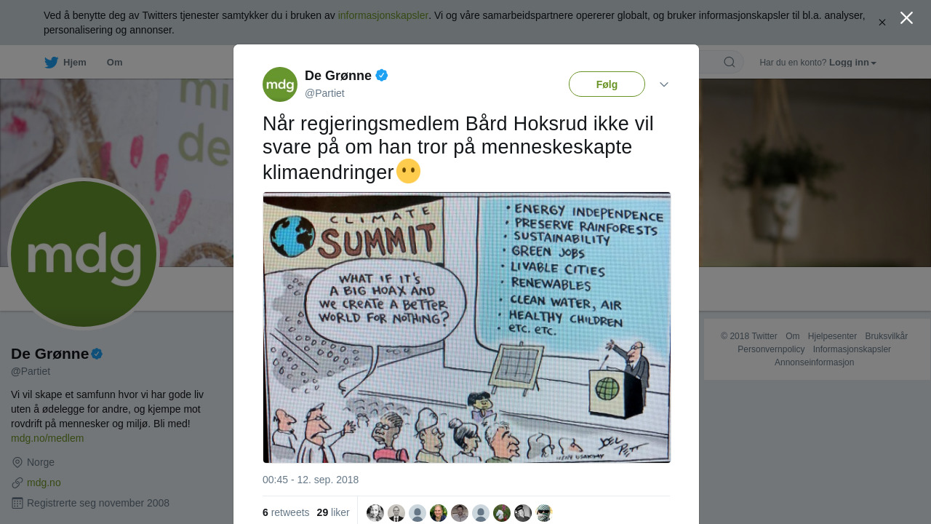Expand the Logg inn dropdown
Screen dimensions: 931x524
tap(852, 63)
